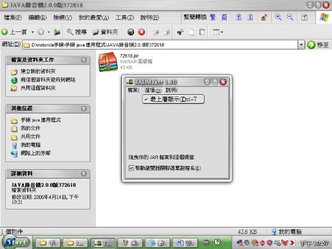Convert to Simplified with 簡 icon
Viewport: 332px width, 249px height.
[224, 17]
